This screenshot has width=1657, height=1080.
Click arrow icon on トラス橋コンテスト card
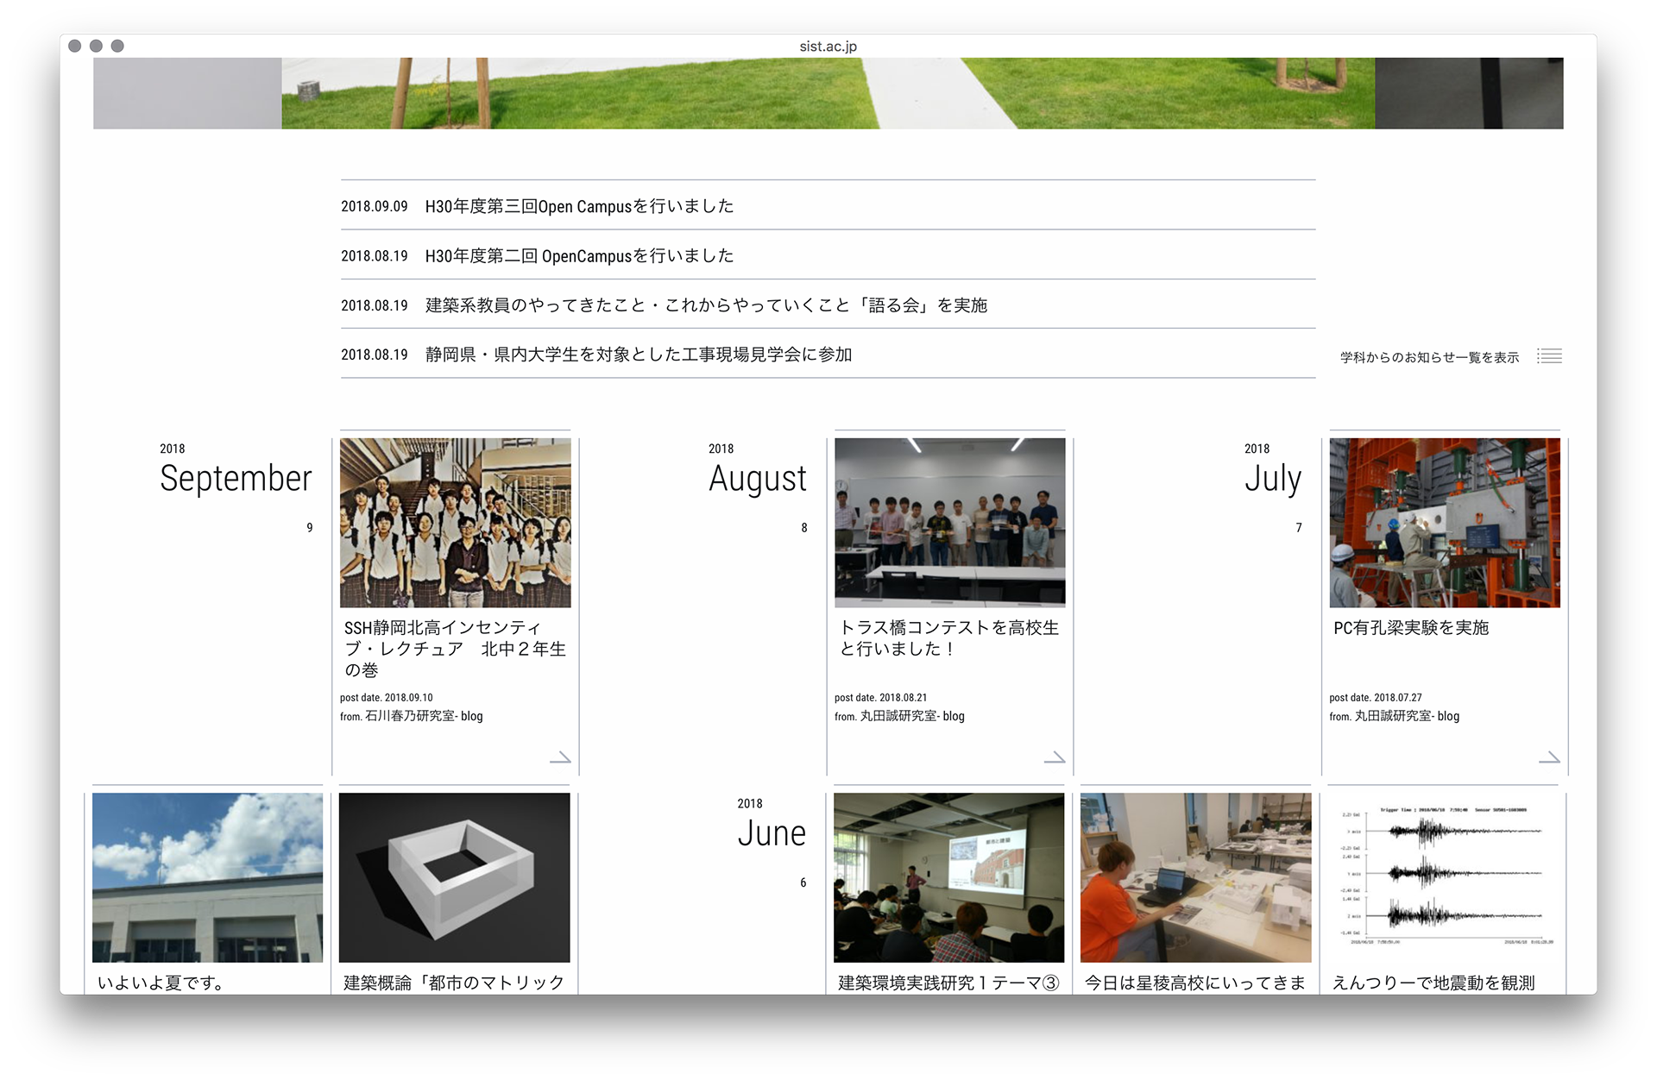click(1055, 757)
